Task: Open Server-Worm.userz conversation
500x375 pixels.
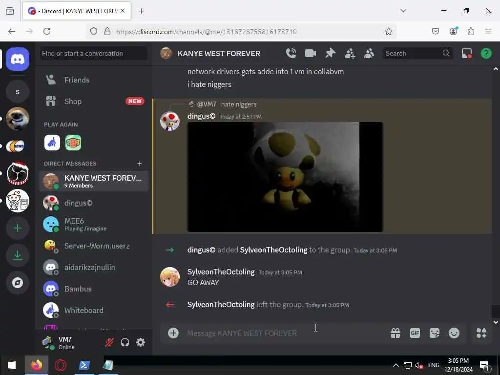Action: [x=93, y=246]
